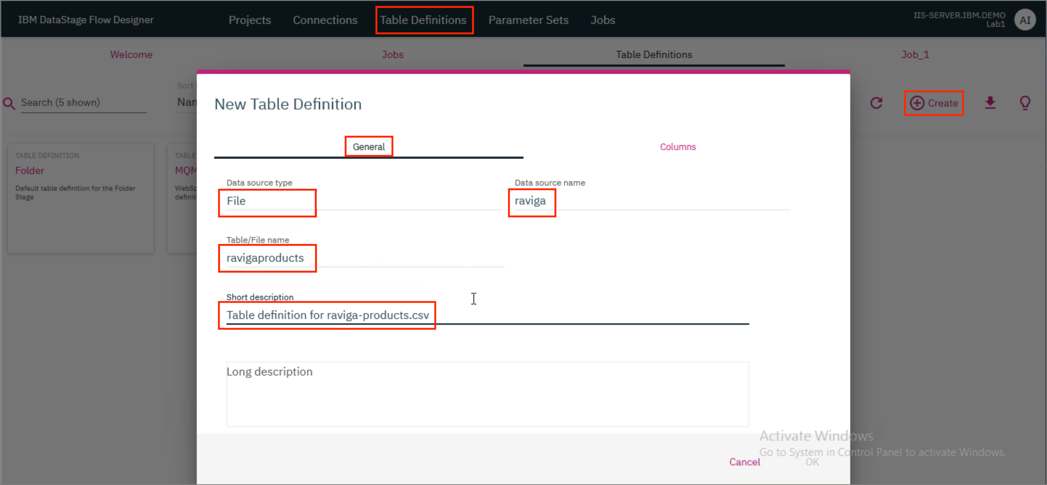Switch to the Welcome tab
1047x485 pixels.
pos(131,54)
